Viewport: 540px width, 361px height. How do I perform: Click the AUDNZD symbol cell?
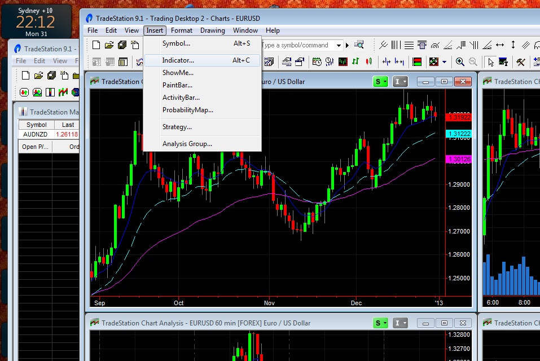tap(36, 134)
